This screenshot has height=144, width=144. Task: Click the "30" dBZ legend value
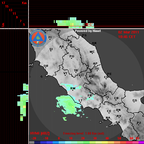95,138
